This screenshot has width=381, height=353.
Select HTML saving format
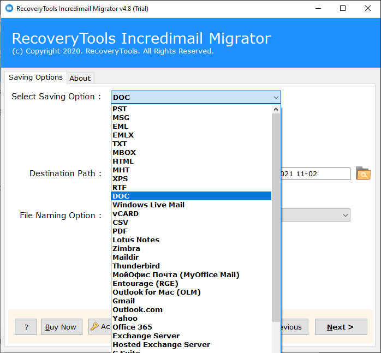[x=191, y=161]
